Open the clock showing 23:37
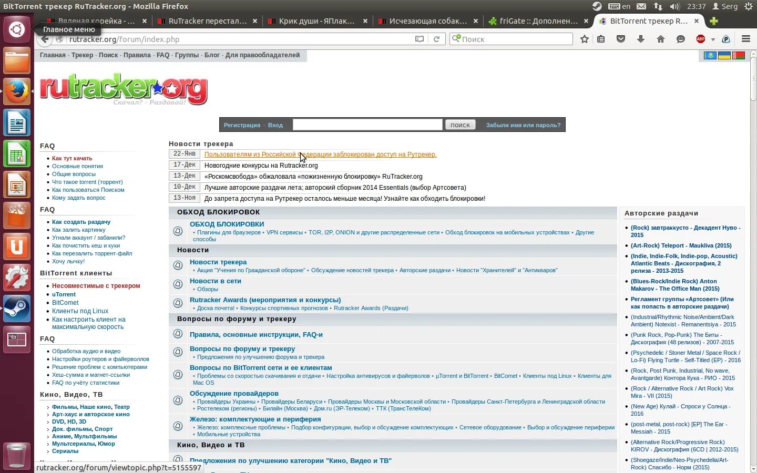 [696, 6]
